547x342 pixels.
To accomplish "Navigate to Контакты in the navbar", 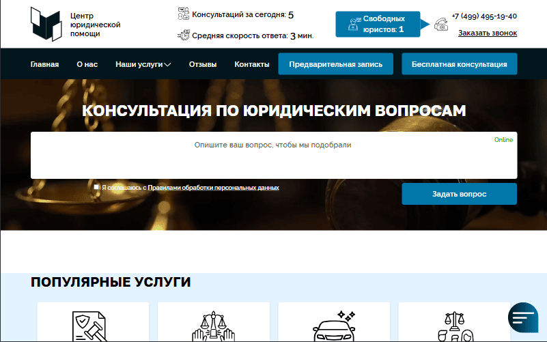I will (x=251, y=65).
